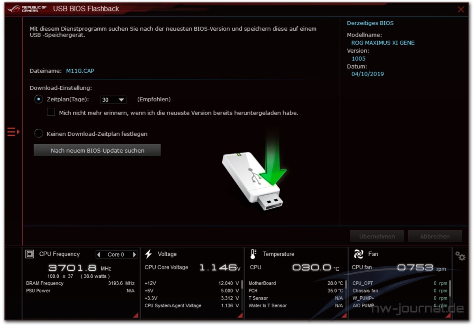
Task: Switch to previous CPU core arrow
Action: (x=99, y=255)
